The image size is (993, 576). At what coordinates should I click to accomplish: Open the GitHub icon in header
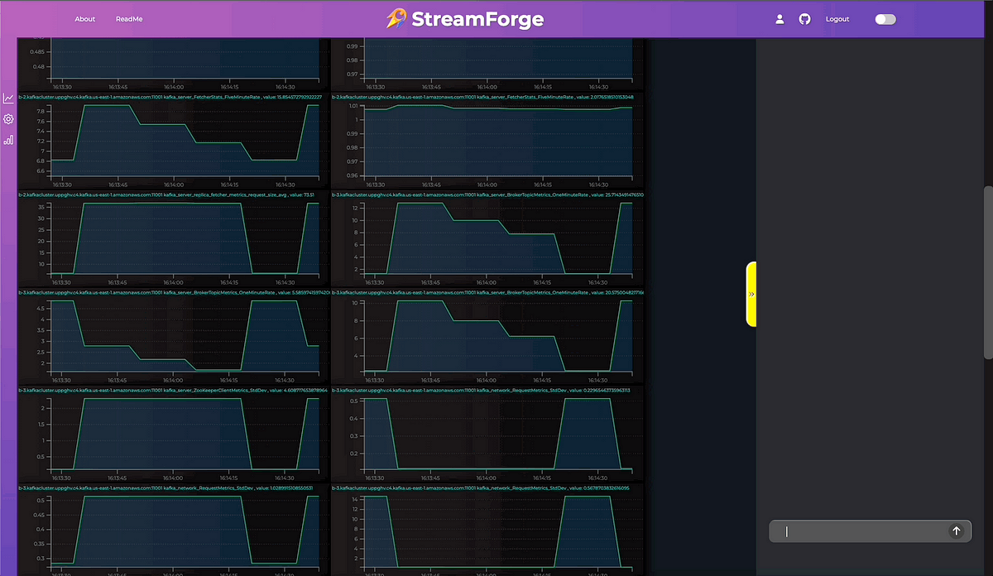tap(804, 19)
